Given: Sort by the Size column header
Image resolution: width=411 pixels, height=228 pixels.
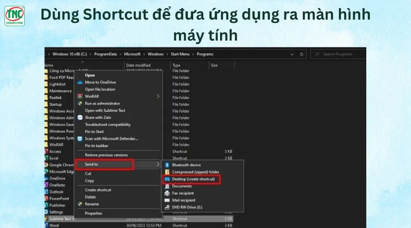Looking at the screenshot, I should point(214,65).
